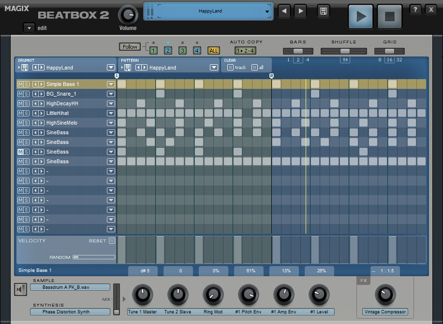Open LittleHihat track dropdown
The height and width of the screenshot is (324, 443).
pyautogui.click(x=111, y=113)
